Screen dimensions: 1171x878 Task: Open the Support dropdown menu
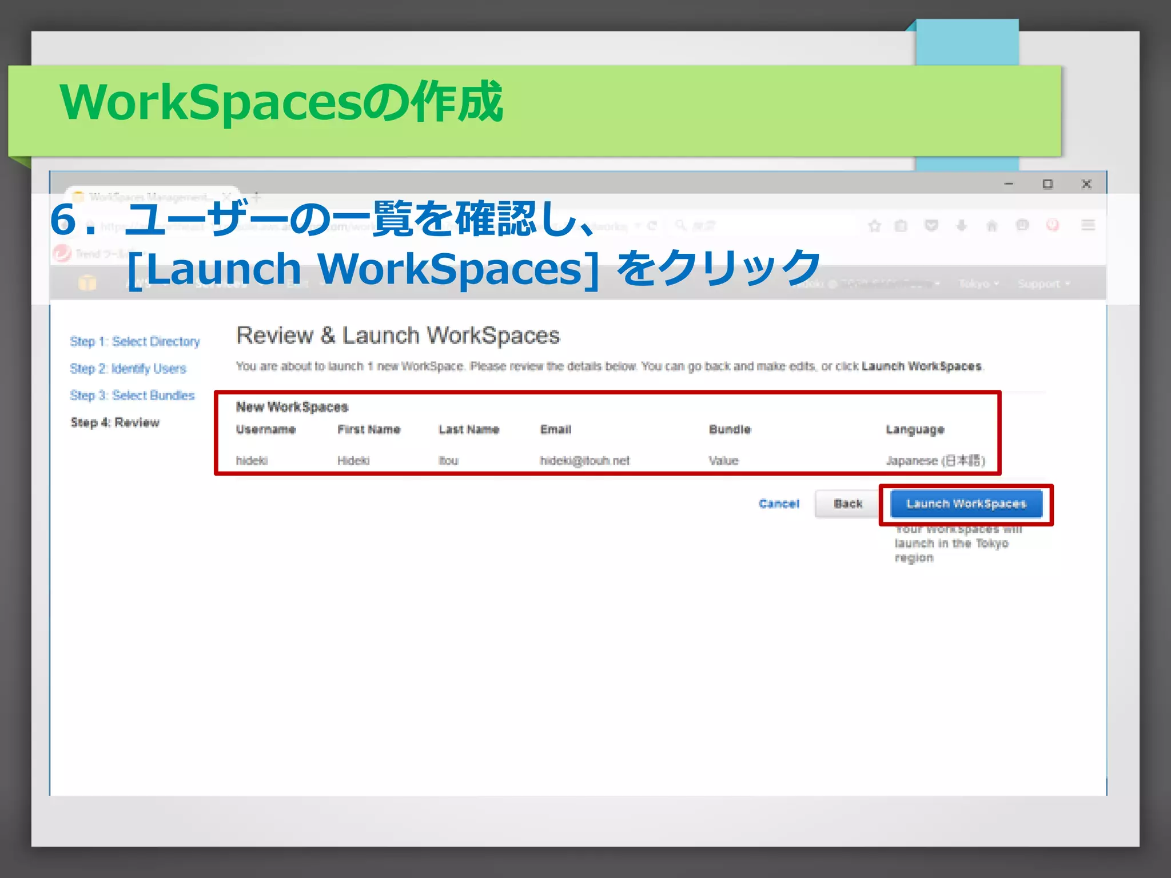point(1043,284)
